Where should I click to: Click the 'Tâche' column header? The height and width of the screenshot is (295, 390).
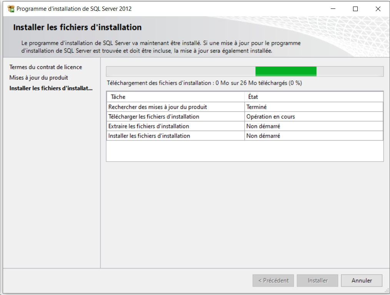coord(176,97)
